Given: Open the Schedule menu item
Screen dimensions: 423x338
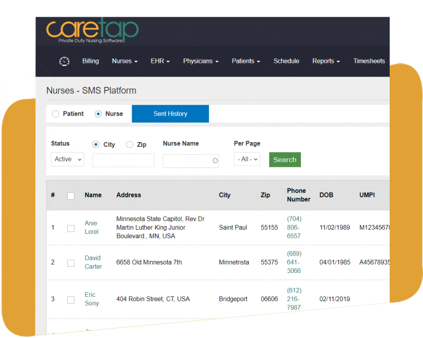Looking at the screenshot, I should pos(286,61).
